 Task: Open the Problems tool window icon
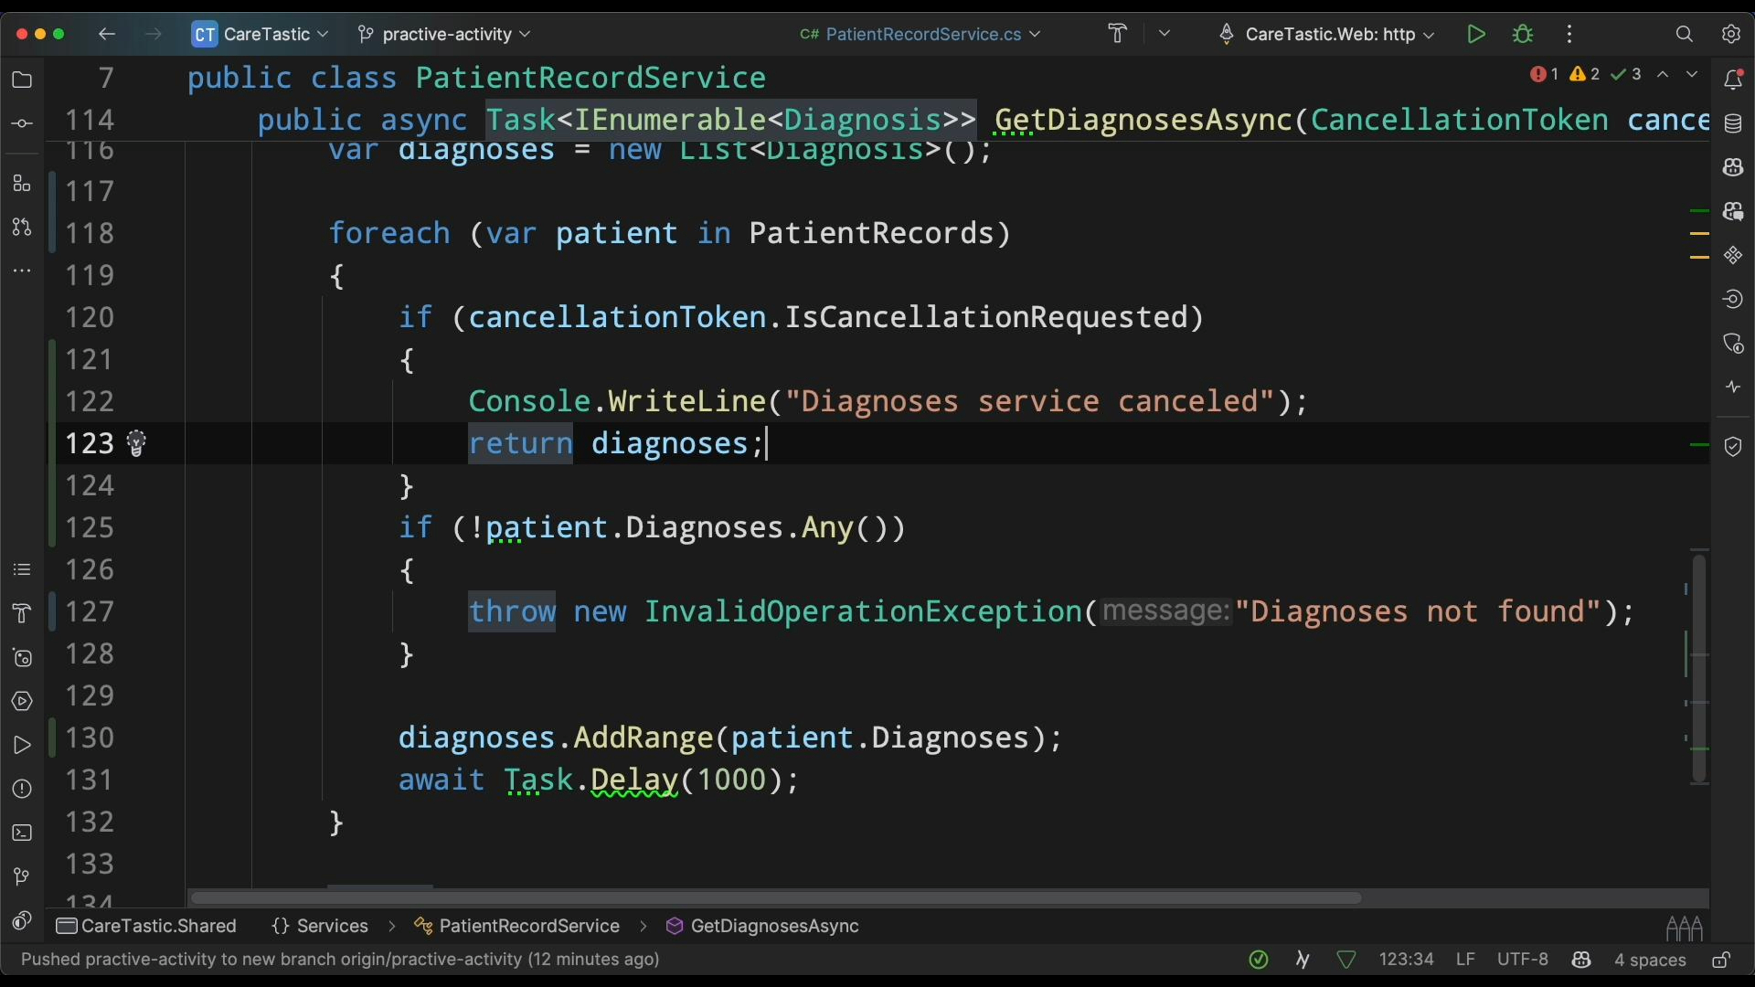(x=22, y=789)
